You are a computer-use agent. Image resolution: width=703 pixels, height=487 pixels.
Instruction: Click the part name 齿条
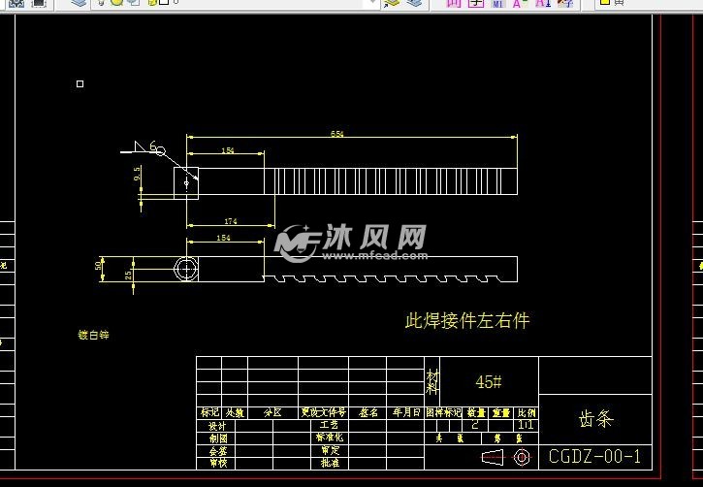click(x=595, y=419)
